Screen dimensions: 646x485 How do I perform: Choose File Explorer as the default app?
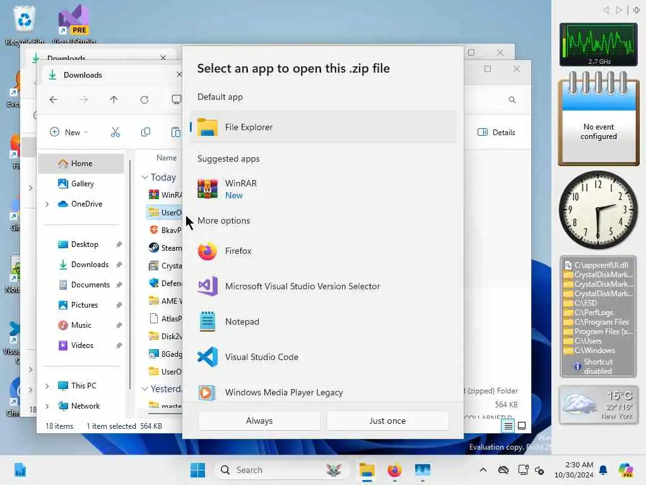tap(324, 127)
